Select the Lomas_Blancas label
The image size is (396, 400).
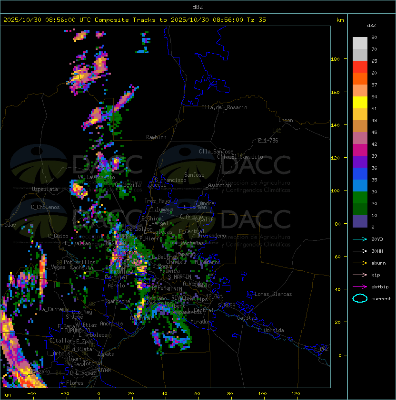(x=273, y=294)
